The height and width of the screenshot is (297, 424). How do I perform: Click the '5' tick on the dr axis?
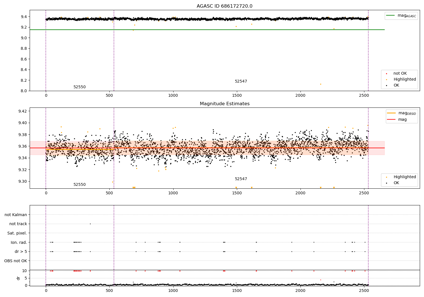tap(26, 278)
